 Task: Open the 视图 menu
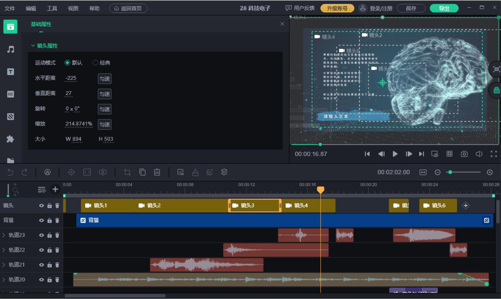pyautogui.click(x=73, y=8)
